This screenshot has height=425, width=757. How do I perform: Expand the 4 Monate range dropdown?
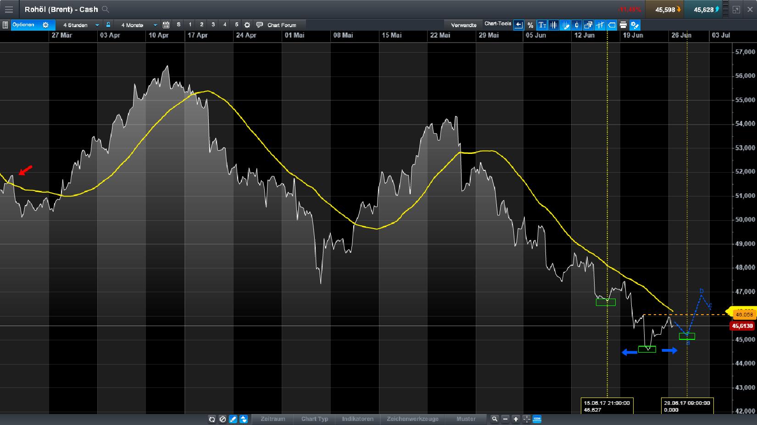pos(138,25)
